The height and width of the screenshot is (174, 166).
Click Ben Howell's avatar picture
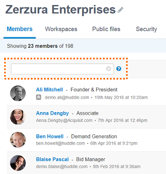tap(18, 140)
